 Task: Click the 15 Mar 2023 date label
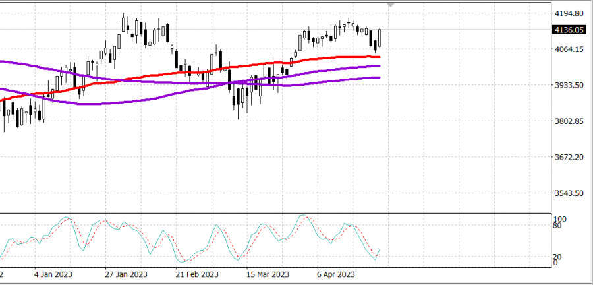[268, 274]
